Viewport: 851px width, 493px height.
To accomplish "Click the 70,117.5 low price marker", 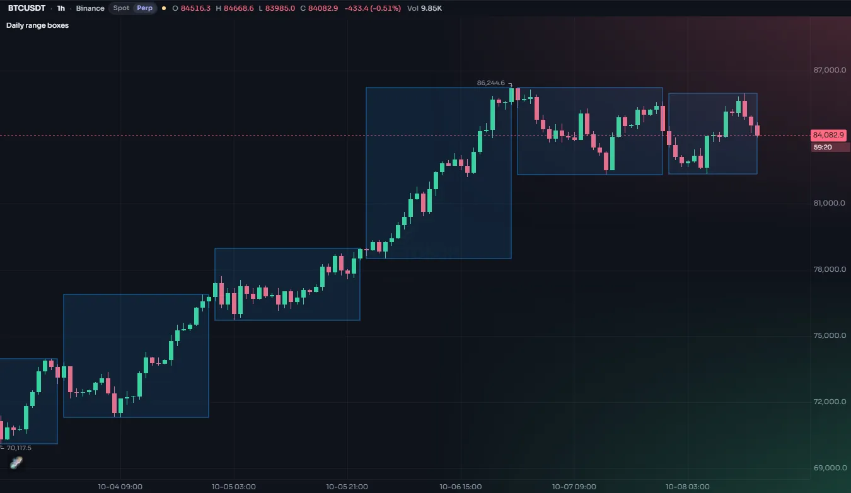I will pos(19,448).
